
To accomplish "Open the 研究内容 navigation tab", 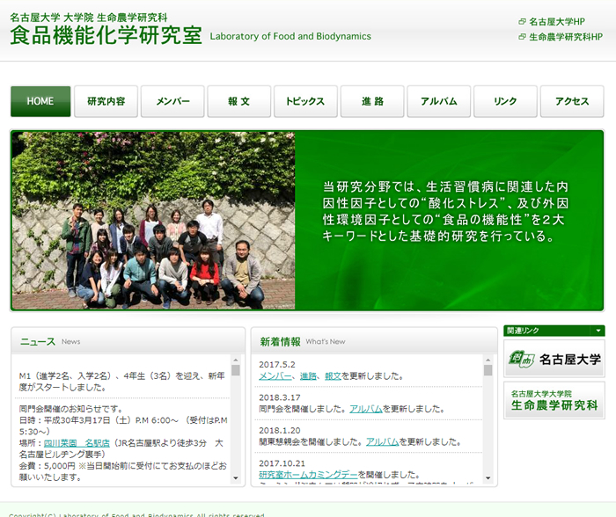I will (x=106, y=101).
